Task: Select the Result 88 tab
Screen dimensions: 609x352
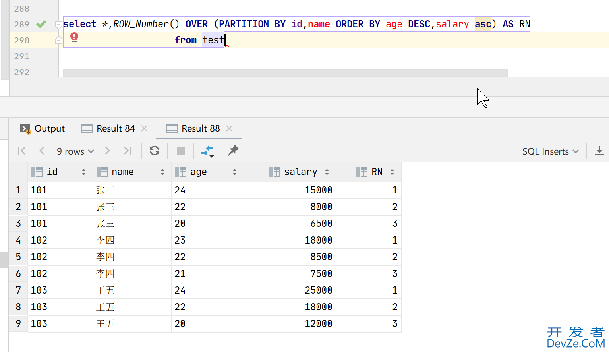Action: click(199, 129)
